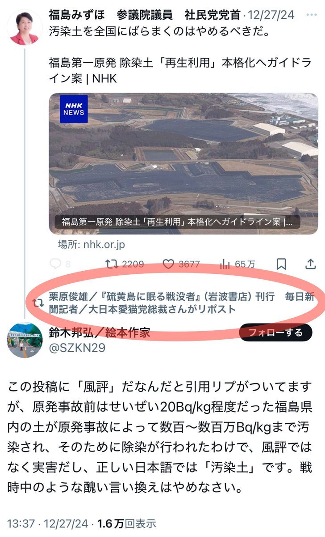The width and height of the screenshot is (325, 537).
Task: Tap the article headline caption overlay on the image
Action: pyautogui.click(x=178, y=222)
